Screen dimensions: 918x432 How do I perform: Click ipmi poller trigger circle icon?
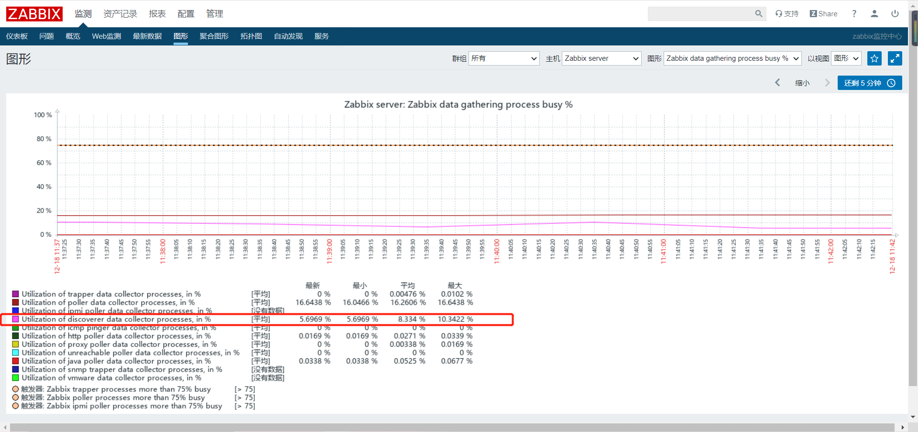point(15,406)
